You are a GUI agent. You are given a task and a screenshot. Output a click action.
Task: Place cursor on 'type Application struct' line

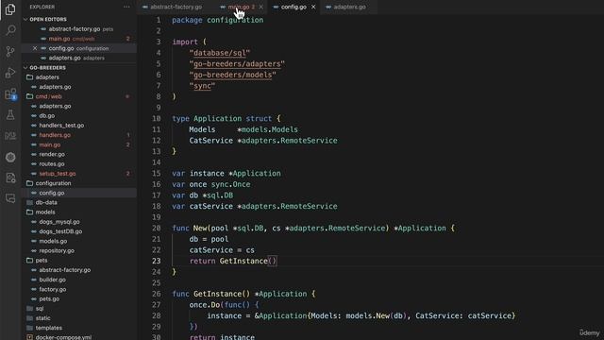[226, 118]
